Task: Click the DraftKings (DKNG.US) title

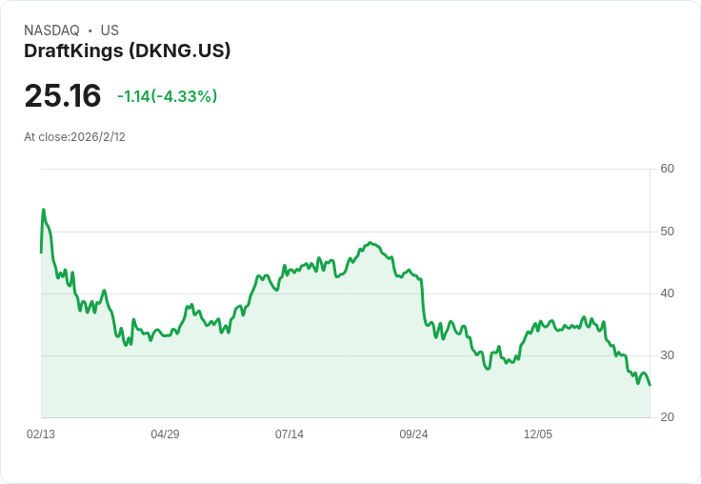Action: 127,51
